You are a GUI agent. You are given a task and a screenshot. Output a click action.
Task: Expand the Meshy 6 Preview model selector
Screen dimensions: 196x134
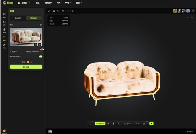point(34,52)
